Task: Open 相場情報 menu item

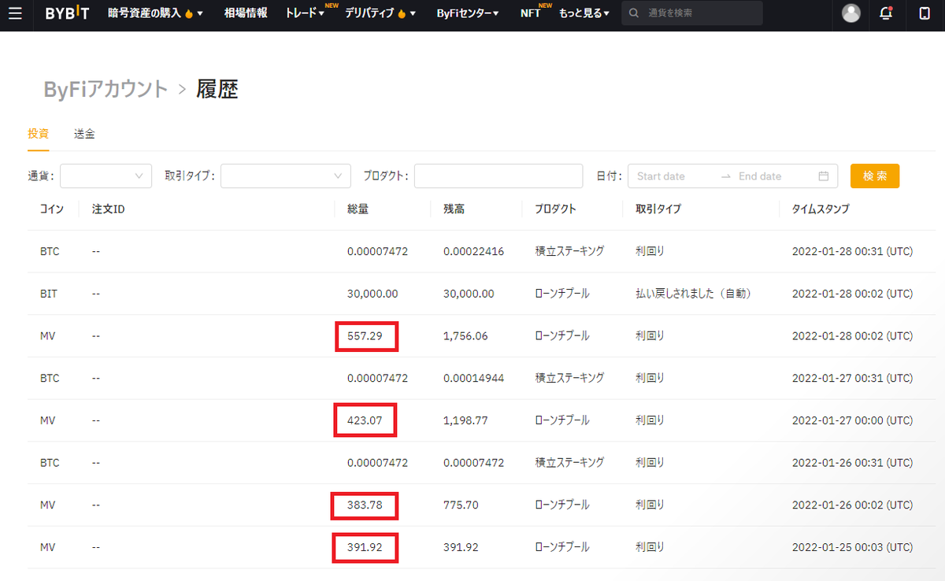Action: 246,13
